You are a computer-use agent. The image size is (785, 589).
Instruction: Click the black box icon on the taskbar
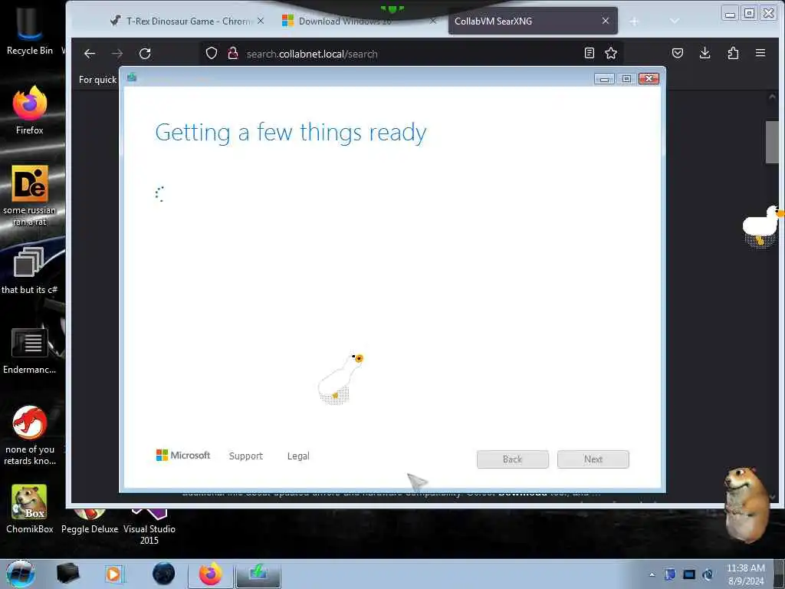68,574
